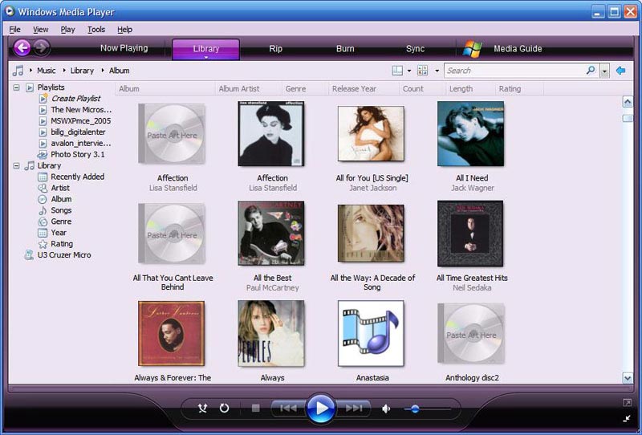
Task: Switch to the Now Playing tab
Action: 124,48
